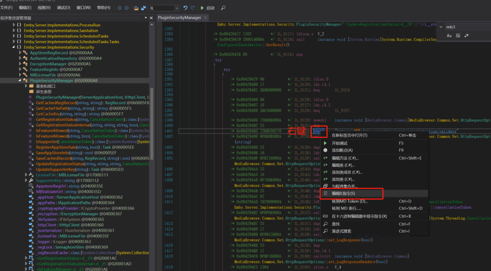
Task: Expand the AppStoreRegRecord class node
Action: tap(20, 53)
